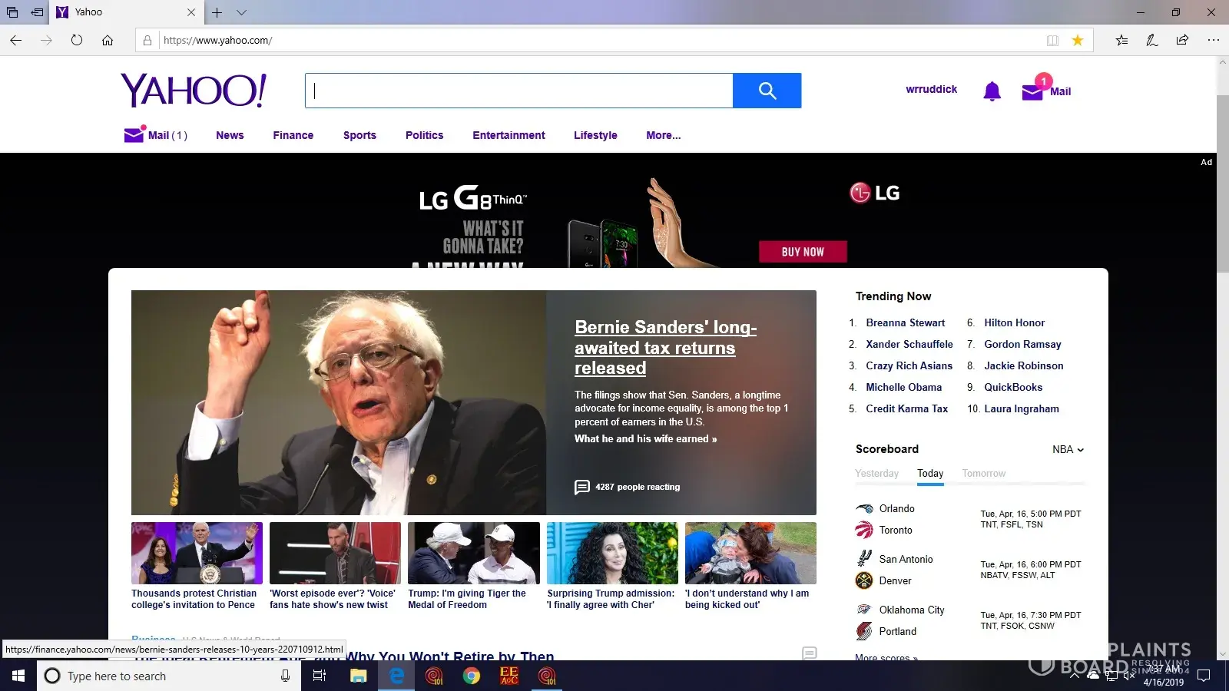Image resolution: width=1229 pixels, height=691 pixels.
Task: Open the reading view book icon
Action: [x=1052, y=40]
